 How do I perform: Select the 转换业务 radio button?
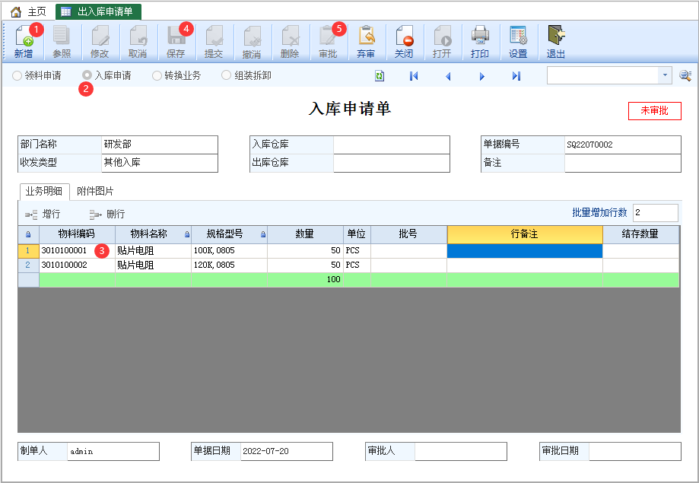(x=157, y=76)
